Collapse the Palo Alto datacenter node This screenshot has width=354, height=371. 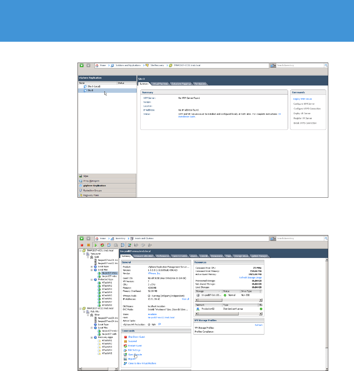(84, 312)
